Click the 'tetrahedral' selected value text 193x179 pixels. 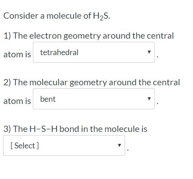(x=59, y=52)
